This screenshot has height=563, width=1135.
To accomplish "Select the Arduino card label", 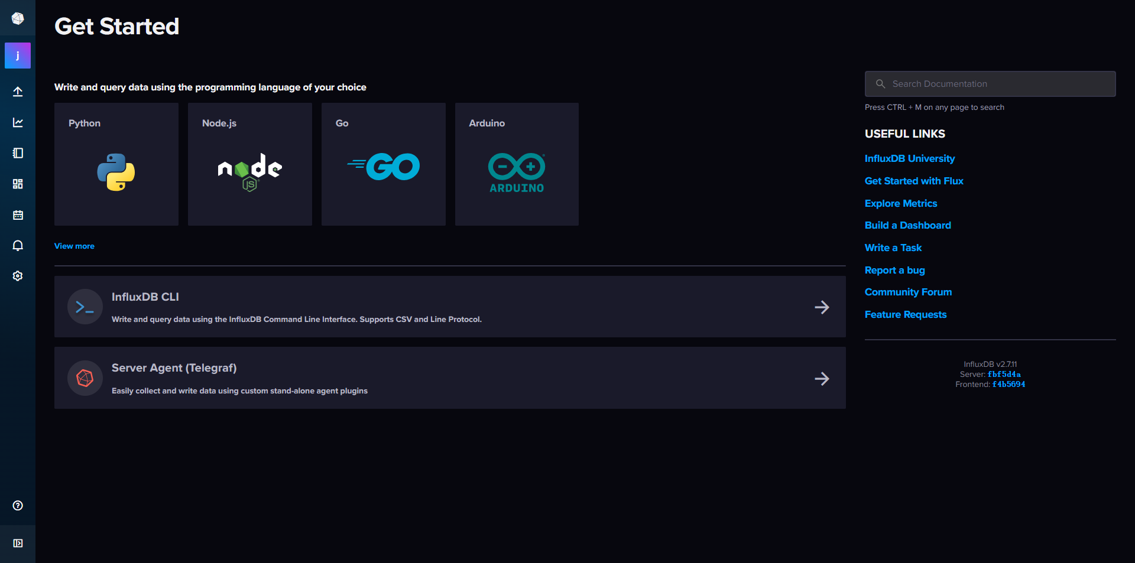I will click(x=487, y=123).
